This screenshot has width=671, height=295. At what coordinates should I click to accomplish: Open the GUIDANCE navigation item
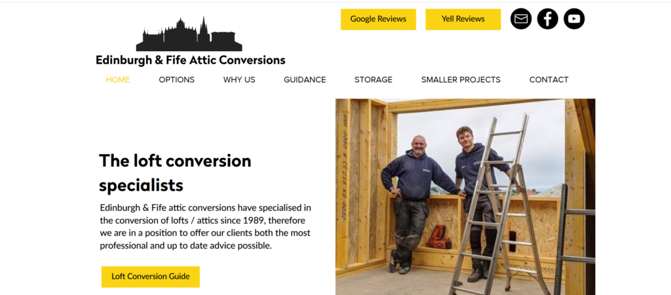(x=305, y=80)
